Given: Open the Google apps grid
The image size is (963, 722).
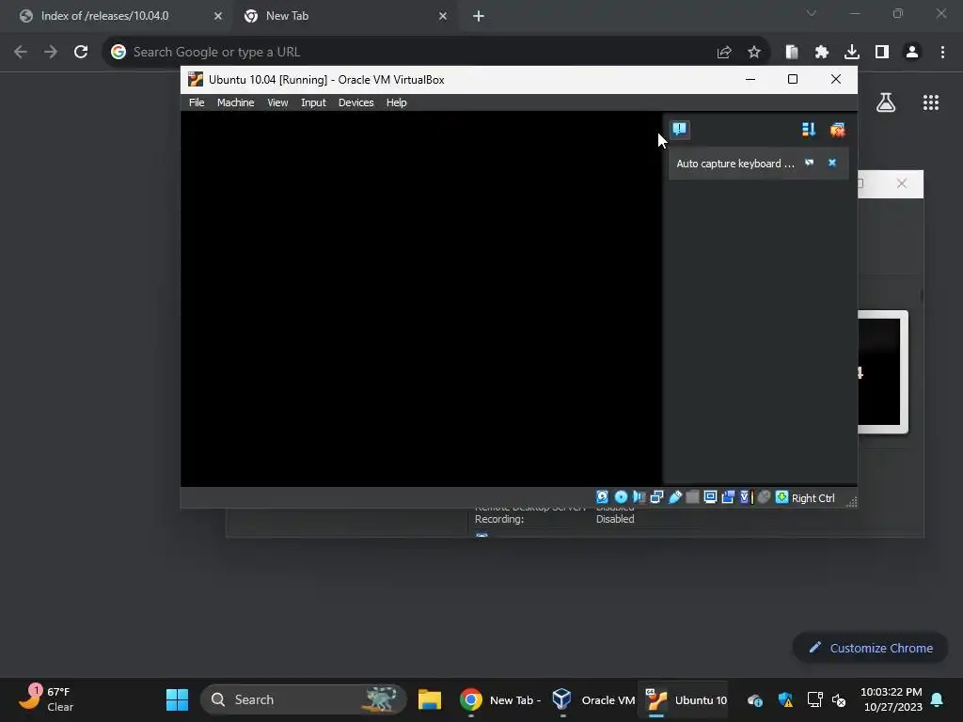Looking at the screenshot, I should [931, 102].
